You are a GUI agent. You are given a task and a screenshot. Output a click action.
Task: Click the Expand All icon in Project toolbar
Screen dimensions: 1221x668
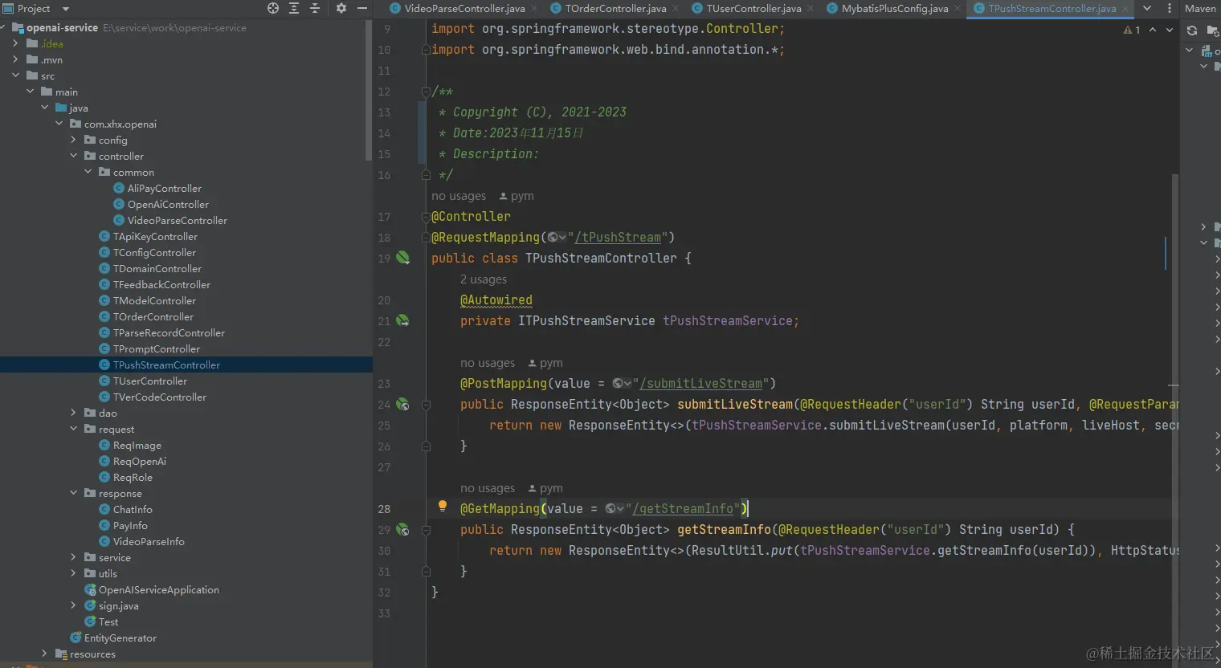pyautogui.click(x=294, y=8)
